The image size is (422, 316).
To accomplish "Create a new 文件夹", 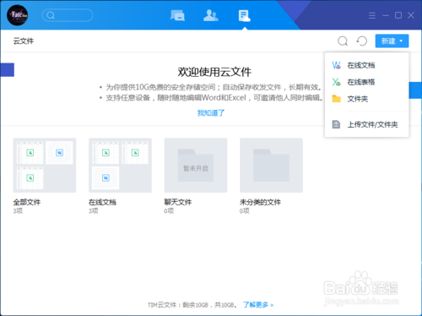I will (366, 99).
